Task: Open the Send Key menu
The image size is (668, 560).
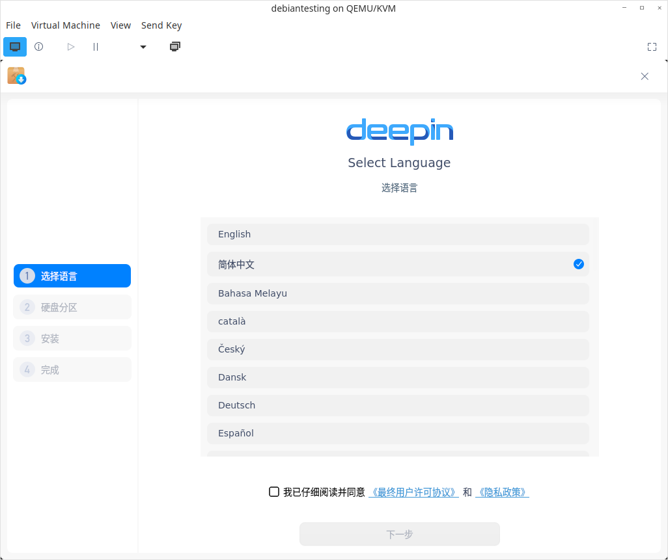Action: [x=161, y=25]
